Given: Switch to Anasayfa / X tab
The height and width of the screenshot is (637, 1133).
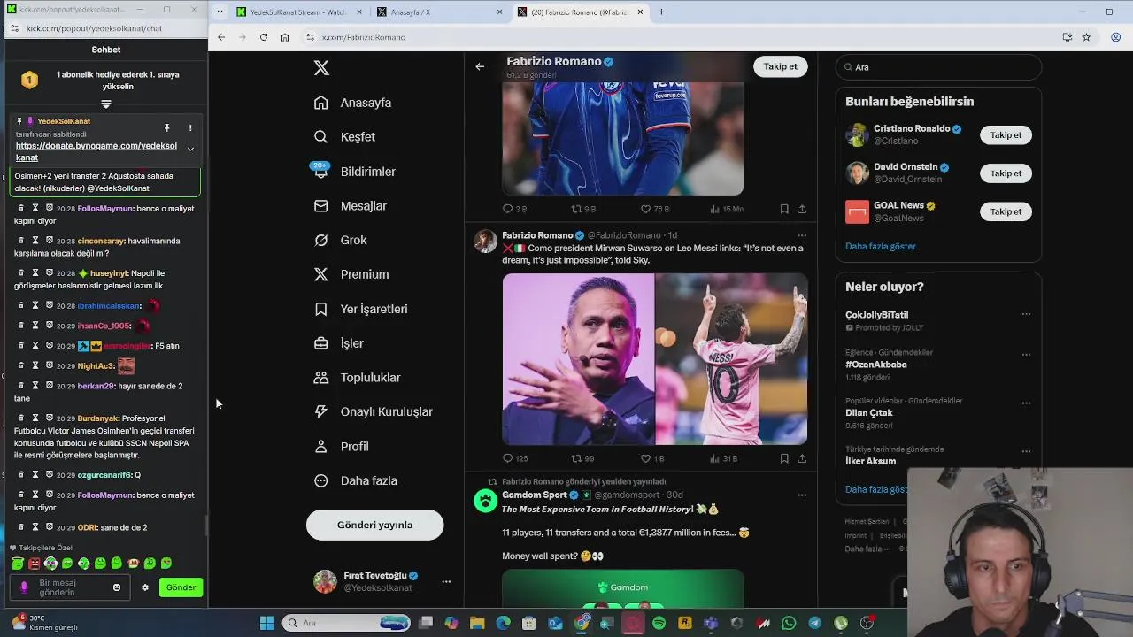Looking at the screenshot, I should pyautogui.click(x=438, y=12).
